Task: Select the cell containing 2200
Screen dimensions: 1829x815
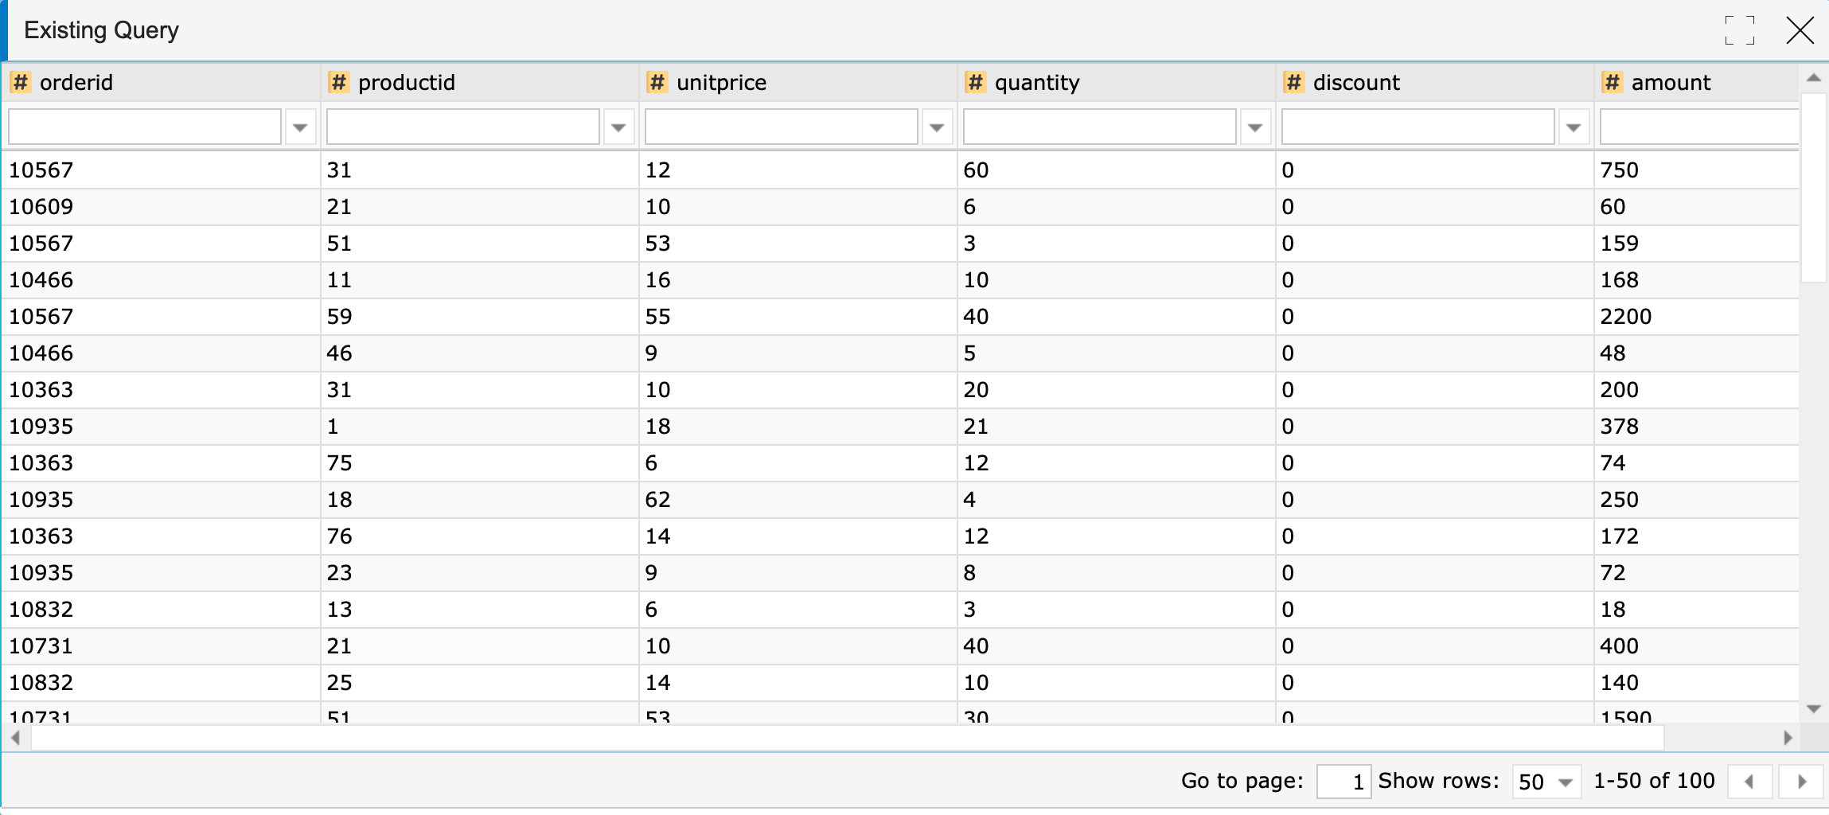Action: click(x=1625, y=316)
